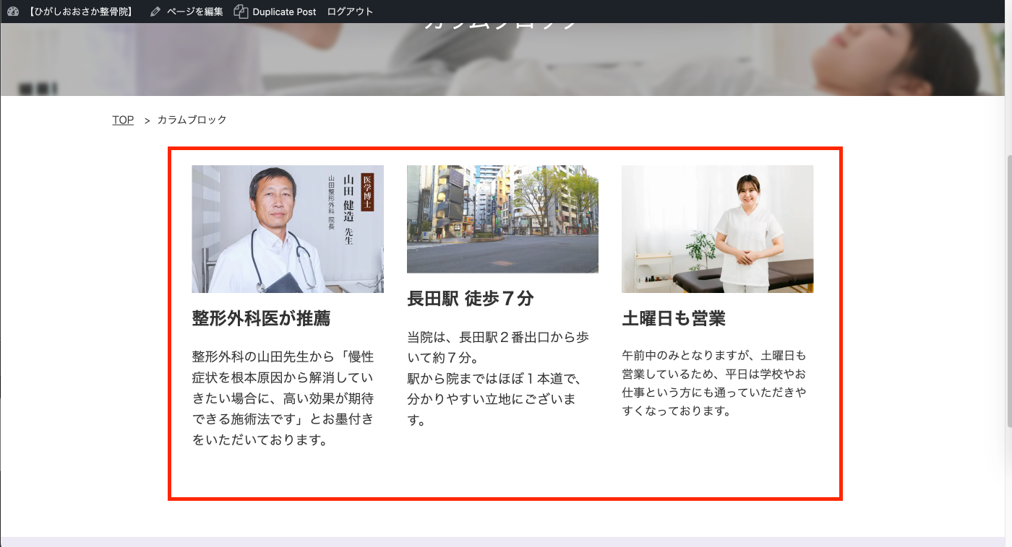
Task: Click the breadcrumb separator arrow
Action: 147,121
